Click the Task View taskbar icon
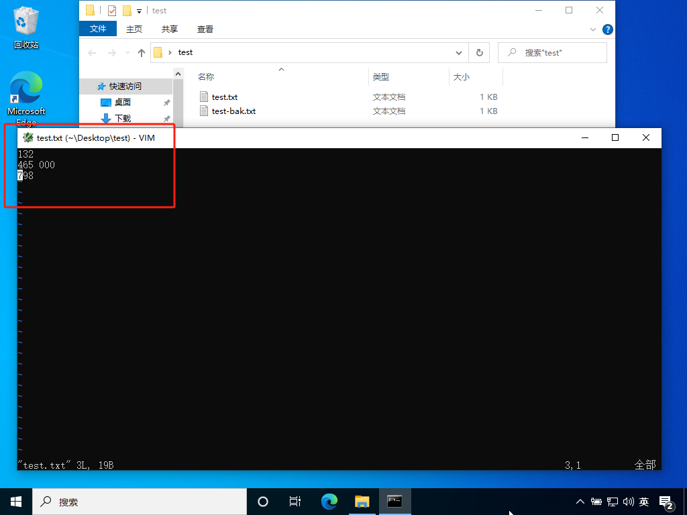This screenshot has width=687, height=515. pos(295,502)
